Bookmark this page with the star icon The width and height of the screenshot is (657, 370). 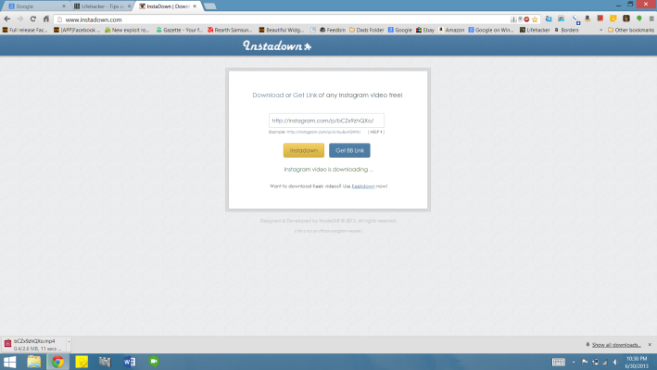(x=535, y=19)
